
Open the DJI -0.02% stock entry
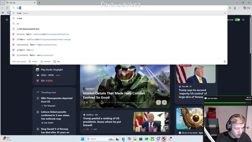44,80
